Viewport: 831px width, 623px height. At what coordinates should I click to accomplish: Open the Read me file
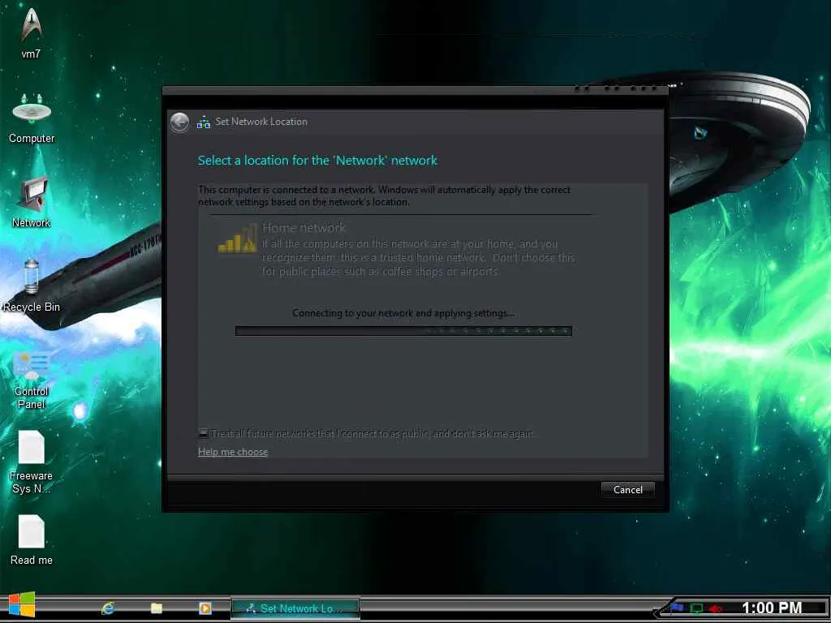tap(32, 539)
